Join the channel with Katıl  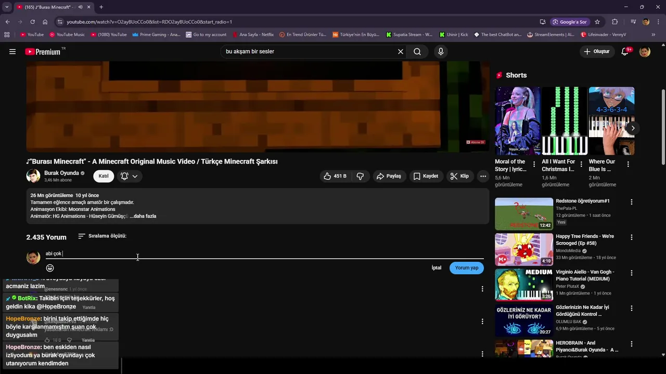[104, 176]
